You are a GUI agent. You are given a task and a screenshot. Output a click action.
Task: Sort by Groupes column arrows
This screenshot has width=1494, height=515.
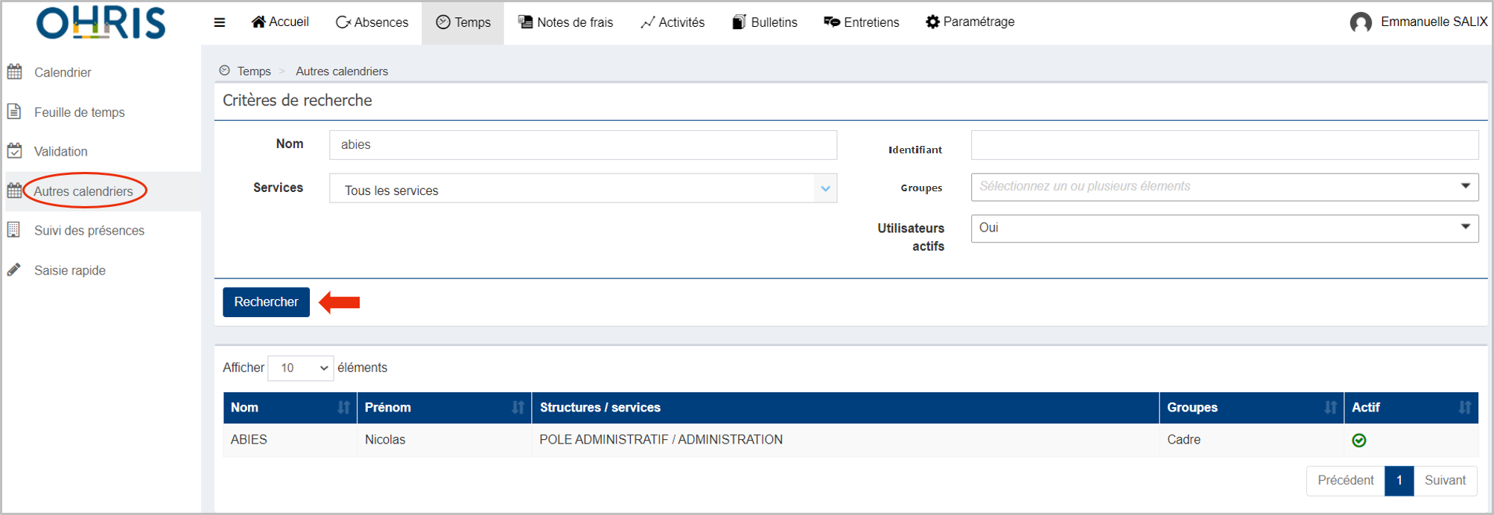coord(1331,407)
